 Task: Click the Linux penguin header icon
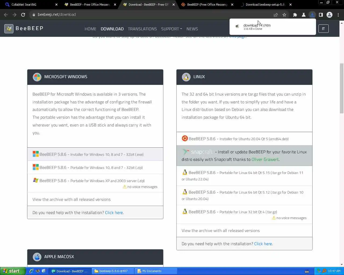pos(186,77)
